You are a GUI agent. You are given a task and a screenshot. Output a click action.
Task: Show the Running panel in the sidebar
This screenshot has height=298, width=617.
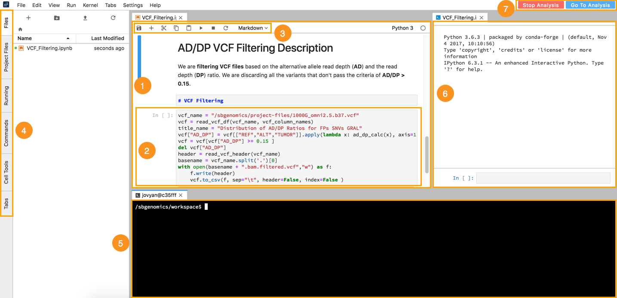[x=6, y=95]
